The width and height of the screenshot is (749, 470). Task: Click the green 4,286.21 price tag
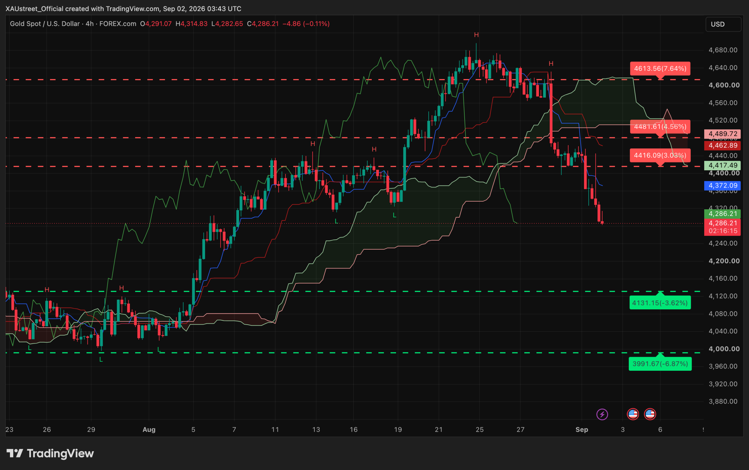tap(722, 214)
